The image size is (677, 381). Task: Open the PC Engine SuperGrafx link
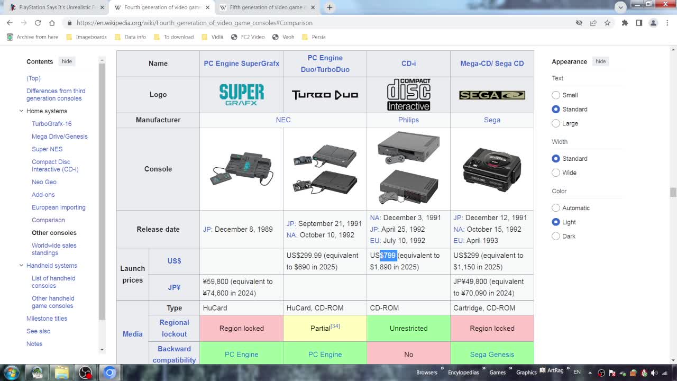pyautogui.click(x=241, y=63)
